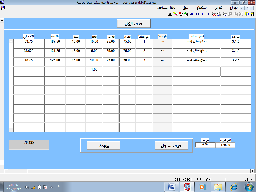Jump to last record with double-right arrows
This screenshot has width=256, height=192.
(197, 14)
